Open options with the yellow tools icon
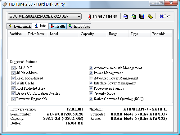180x135 pixels. tap(150, 16)
